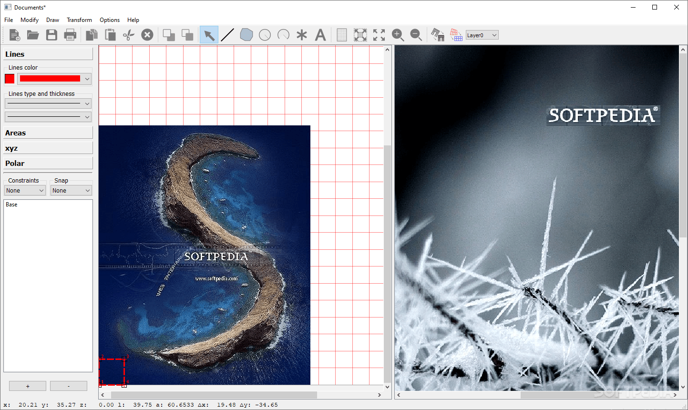Image resolution: width=688 pixels, height=410 pixels.
Task: Open the Help menu
Action: 133,20
